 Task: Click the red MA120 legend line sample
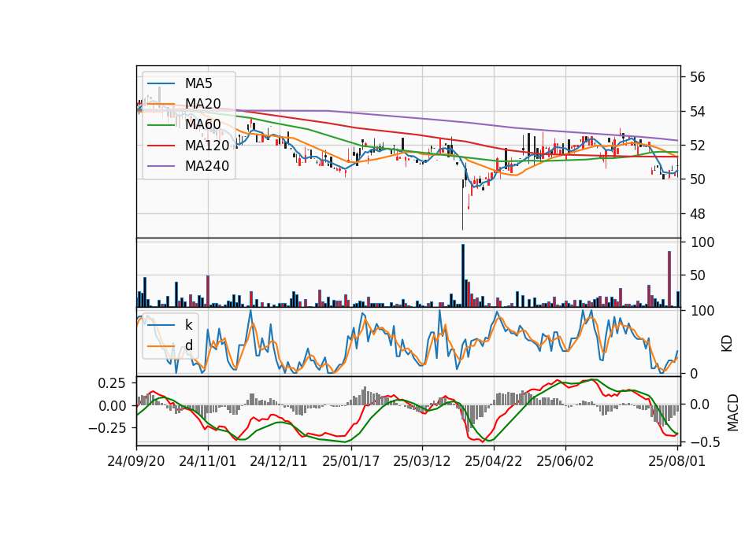pos(161,146)
